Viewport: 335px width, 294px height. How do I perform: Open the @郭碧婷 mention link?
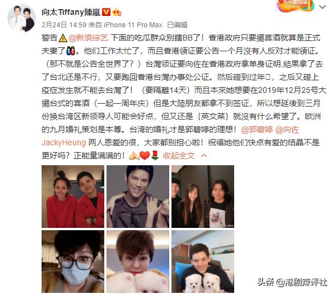[257, 130]
